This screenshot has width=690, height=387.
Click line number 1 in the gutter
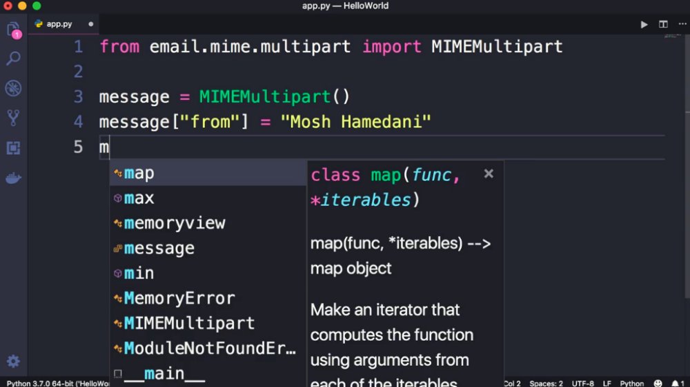tap(79, 47)
